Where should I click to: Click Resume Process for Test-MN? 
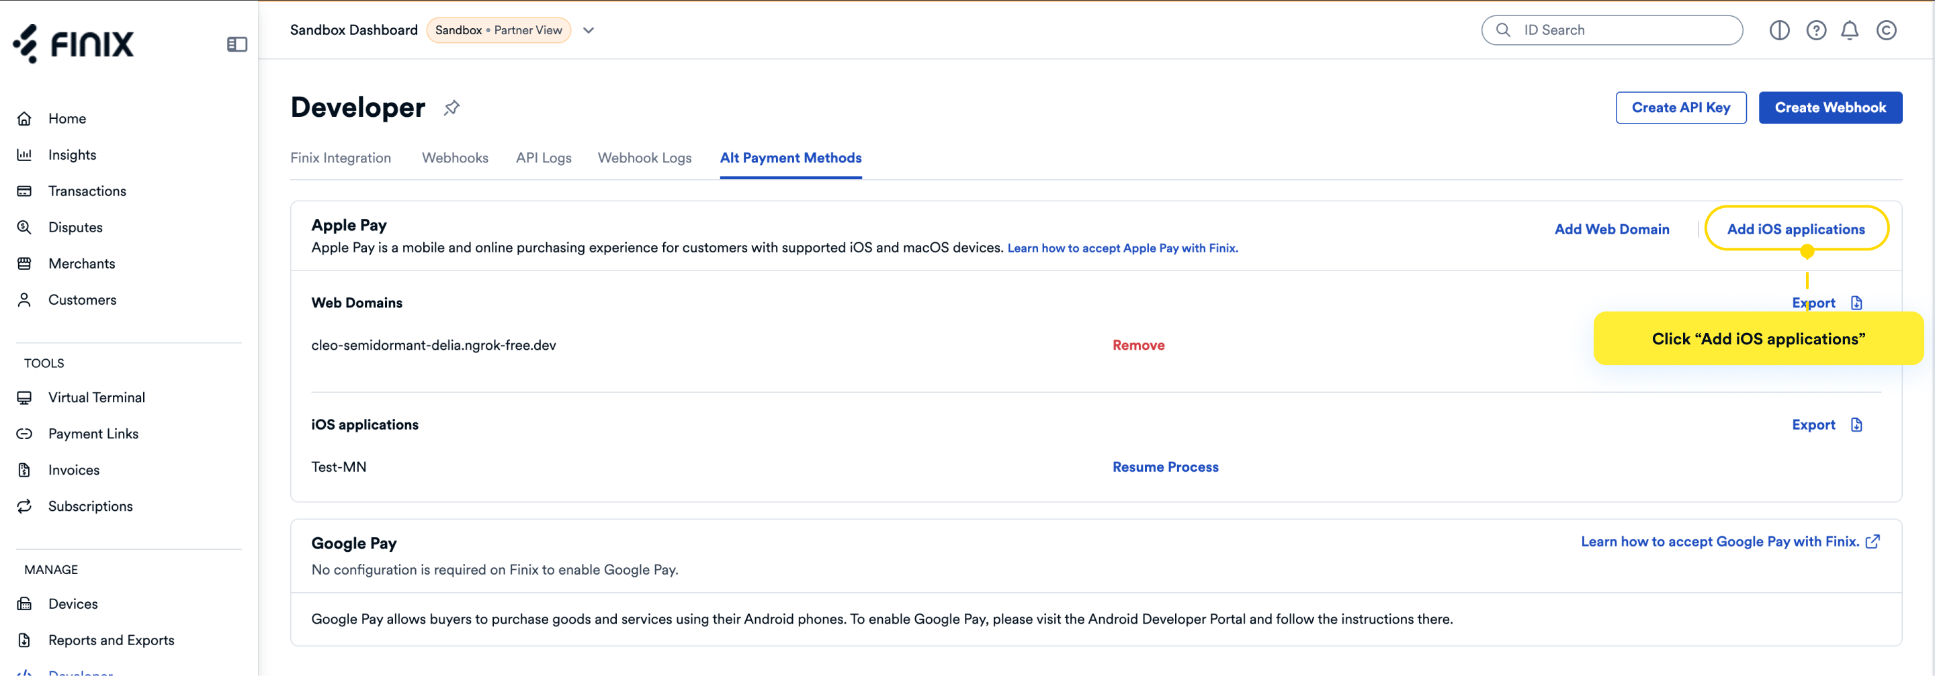tap(1165, 467)
